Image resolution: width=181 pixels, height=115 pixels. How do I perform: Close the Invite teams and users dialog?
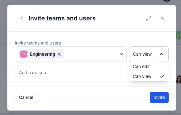pyautogui.click(x=162, y=18)
